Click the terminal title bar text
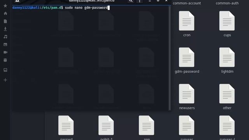This screenshot has width=249, height=140. point(92,1)
